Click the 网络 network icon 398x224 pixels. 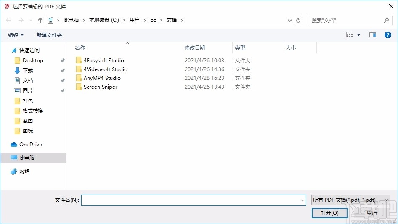[14, 171]
